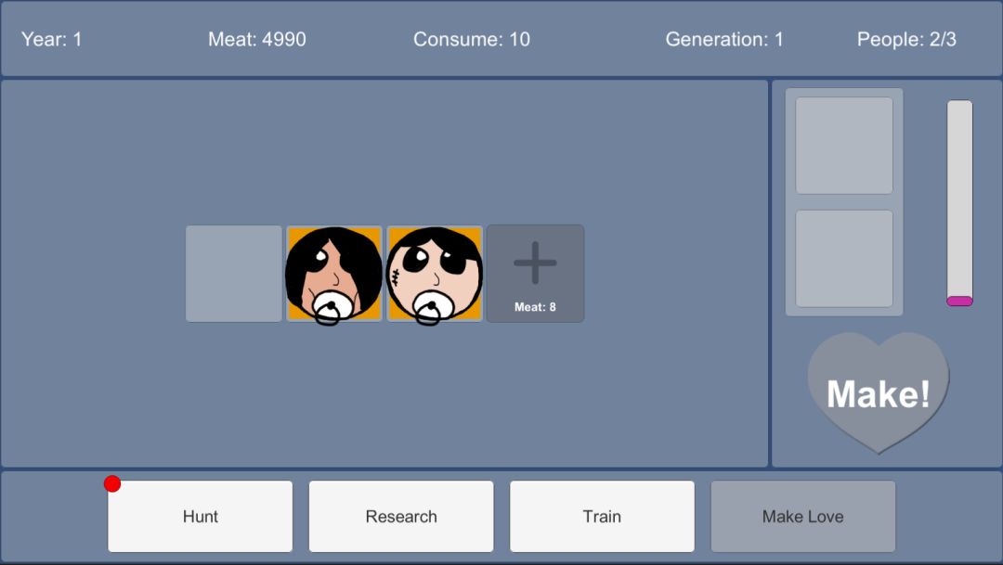Click the pink vertical progress bar
This screenshot has width=1003, height=565.
pos(959,203)
